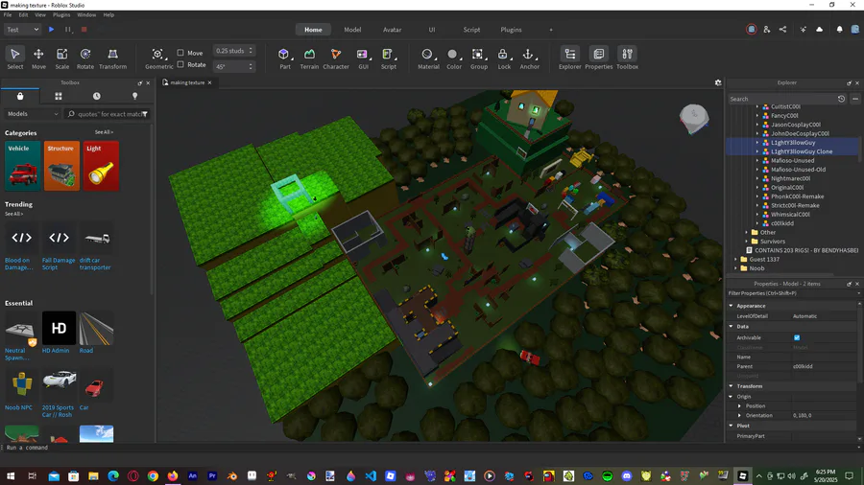864x485 pixels.
Task: Open Chrome from the Windows taskbar
Action: pyautogui.click(x=153, y=475)
